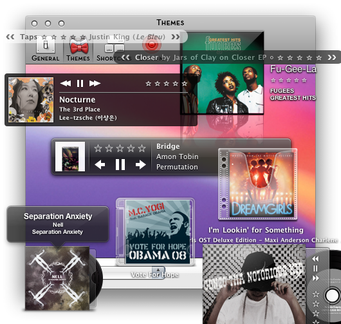Select The 3rd Place album text
Screen dimensions: 341x324
[80, 109]
